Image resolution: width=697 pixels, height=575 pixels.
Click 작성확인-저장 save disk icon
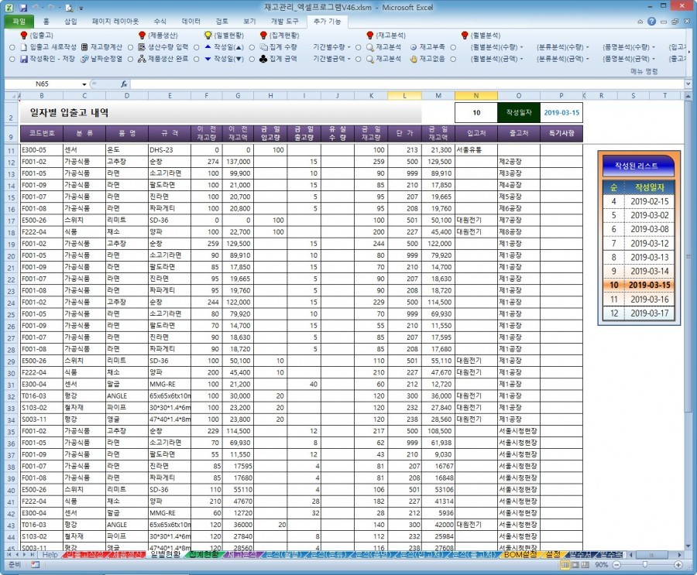23,59
